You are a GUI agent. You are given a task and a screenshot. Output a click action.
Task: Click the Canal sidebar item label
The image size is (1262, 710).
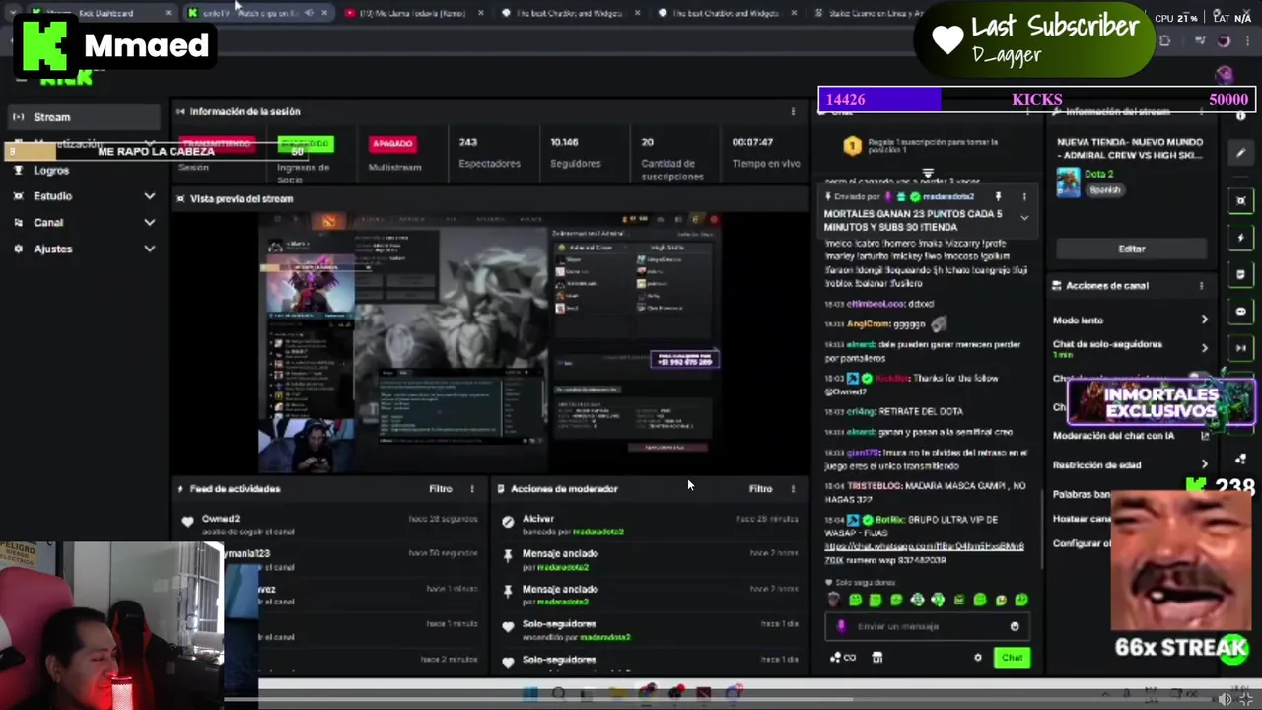tap(48, 223)
